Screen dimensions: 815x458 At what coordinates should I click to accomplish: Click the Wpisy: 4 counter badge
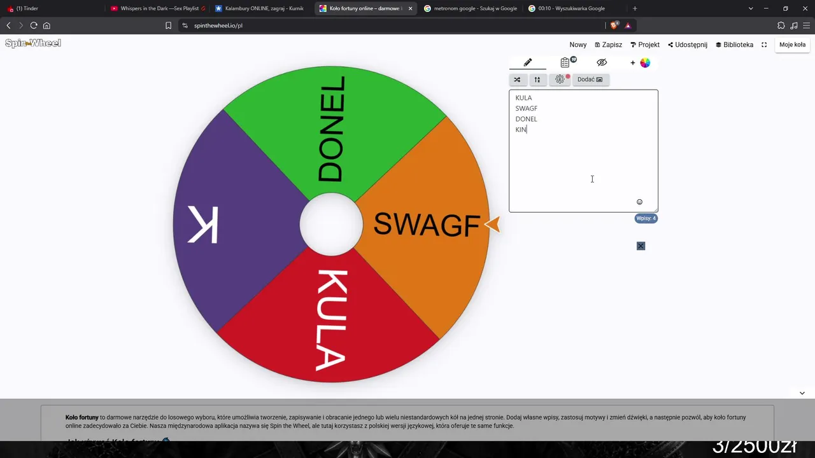point(646,218)
